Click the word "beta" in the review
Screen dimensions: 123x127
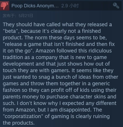(10, 31)
